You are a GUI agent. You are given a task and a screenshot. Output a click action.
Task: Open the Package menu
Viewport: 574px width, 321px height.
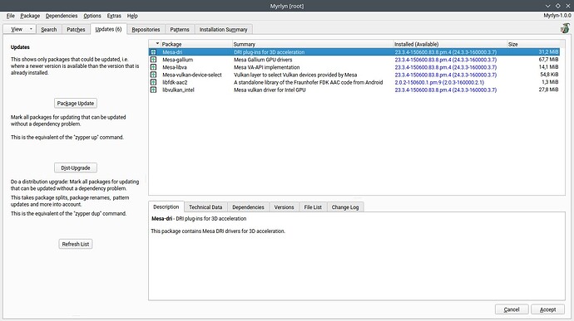[30, 16]
